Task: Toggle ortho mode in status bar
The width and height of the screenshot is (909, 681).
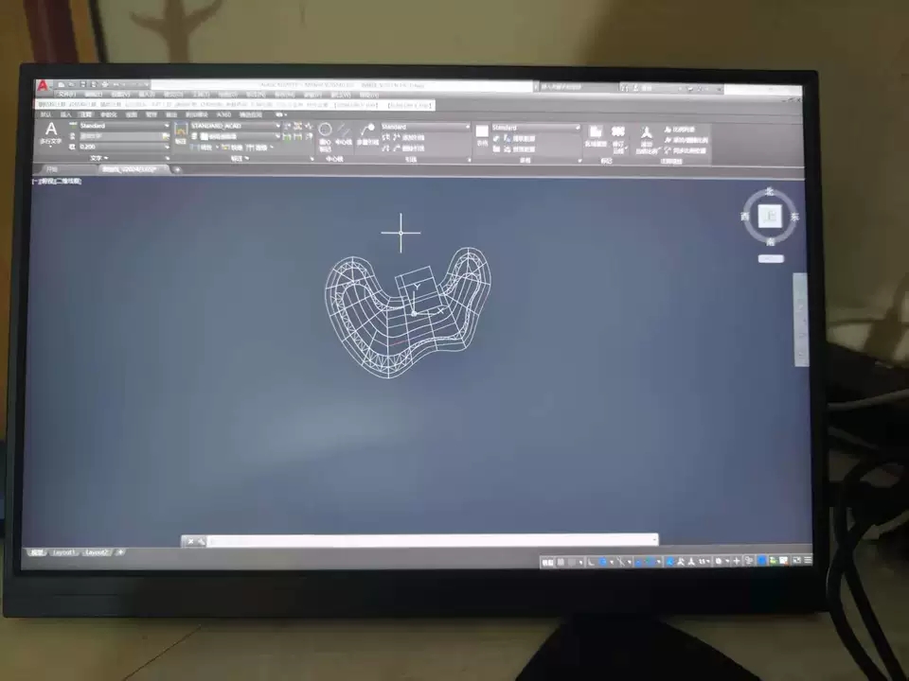Action: [590, 562]
